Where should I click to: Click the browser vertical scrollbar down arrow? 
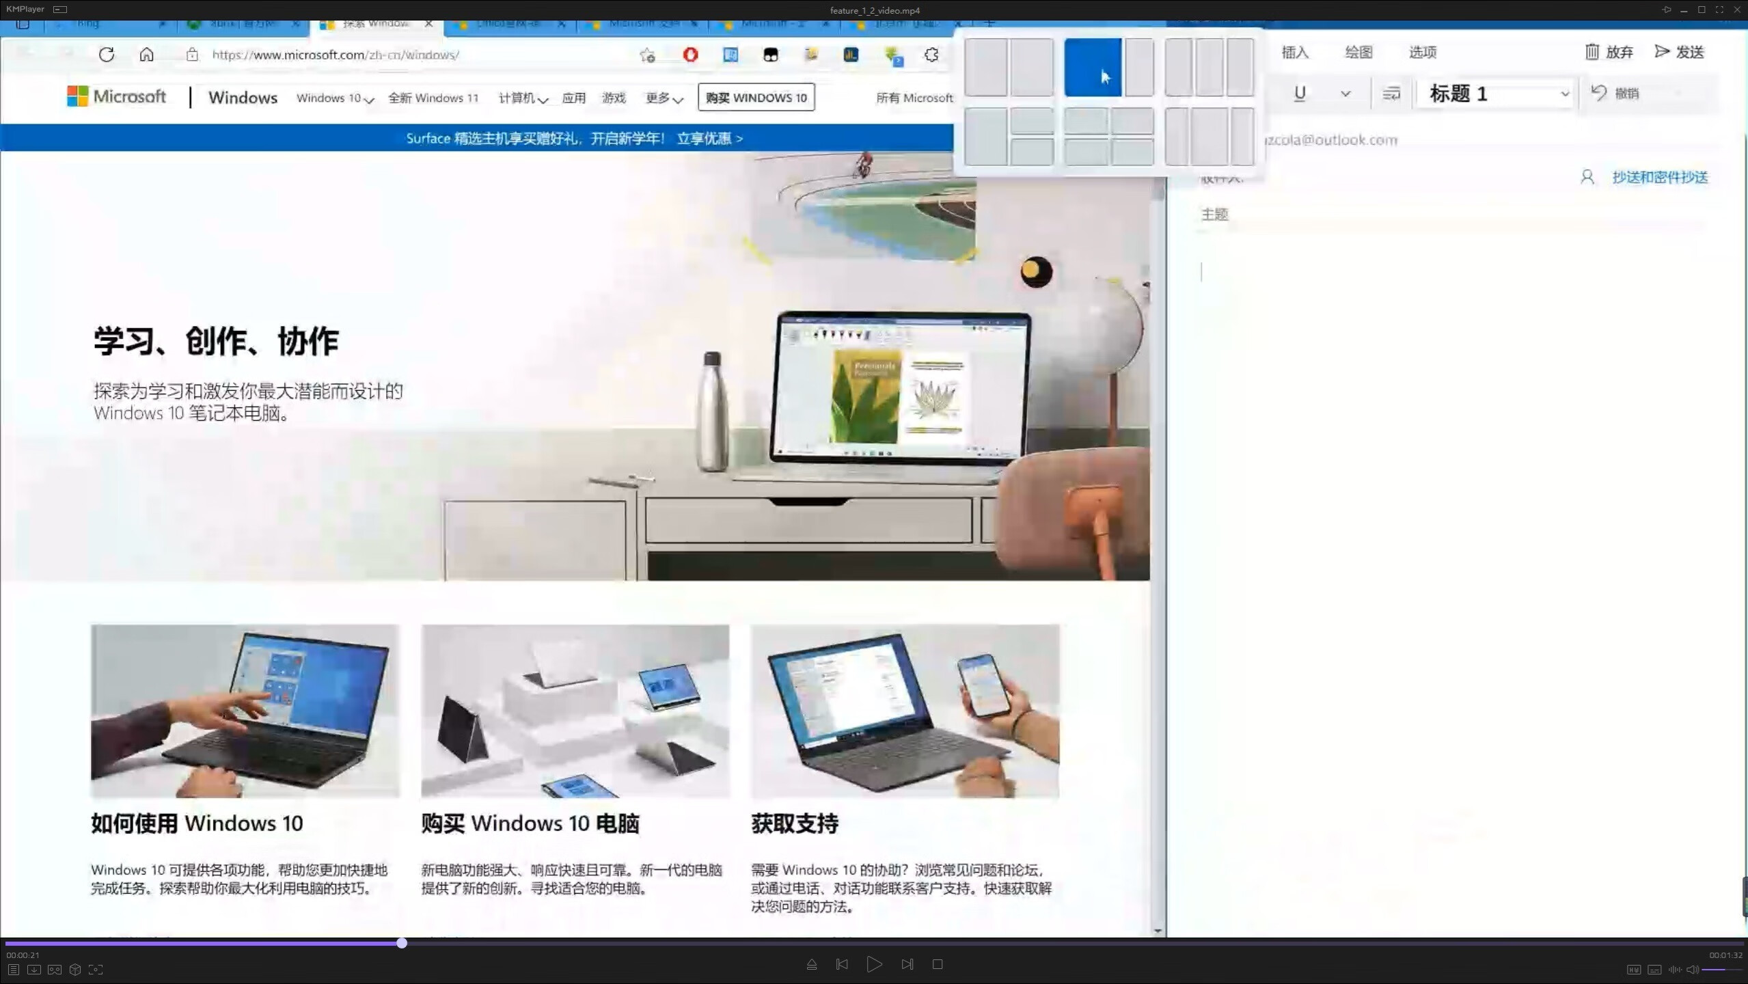1157,931
